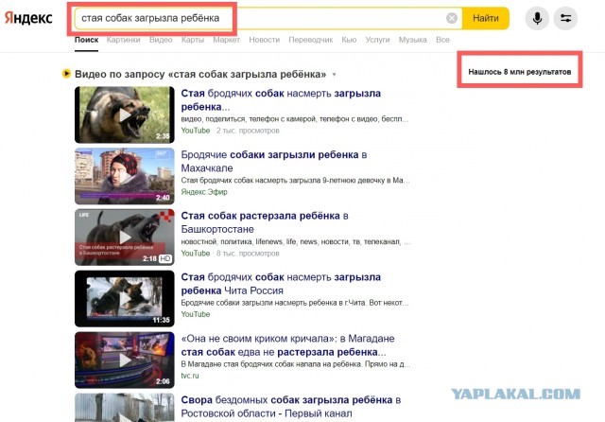The width and height of the screenshot is (605, 422).
Task: Click the yellow video play bullet icon
Action: point(66,74)
